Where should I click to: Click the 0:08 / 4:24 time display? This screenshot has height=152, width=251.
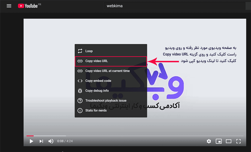click(x=65, y=141)
